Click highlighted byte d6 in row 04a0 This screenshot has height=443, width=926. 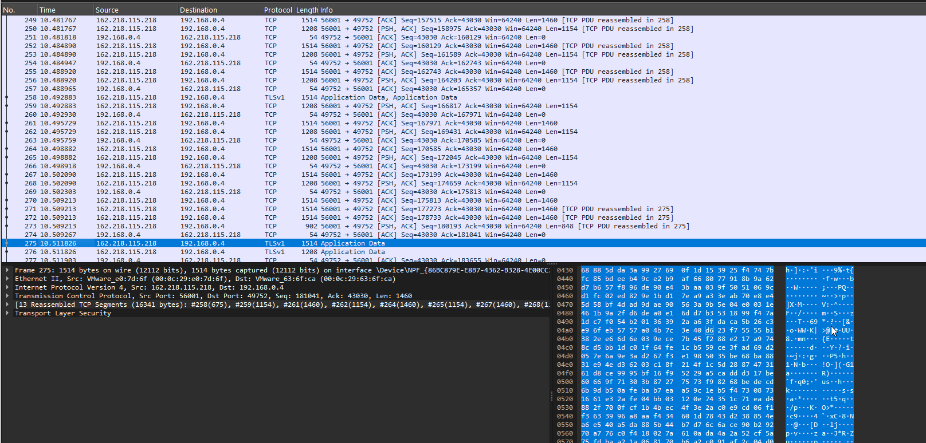tap(709, 330)
